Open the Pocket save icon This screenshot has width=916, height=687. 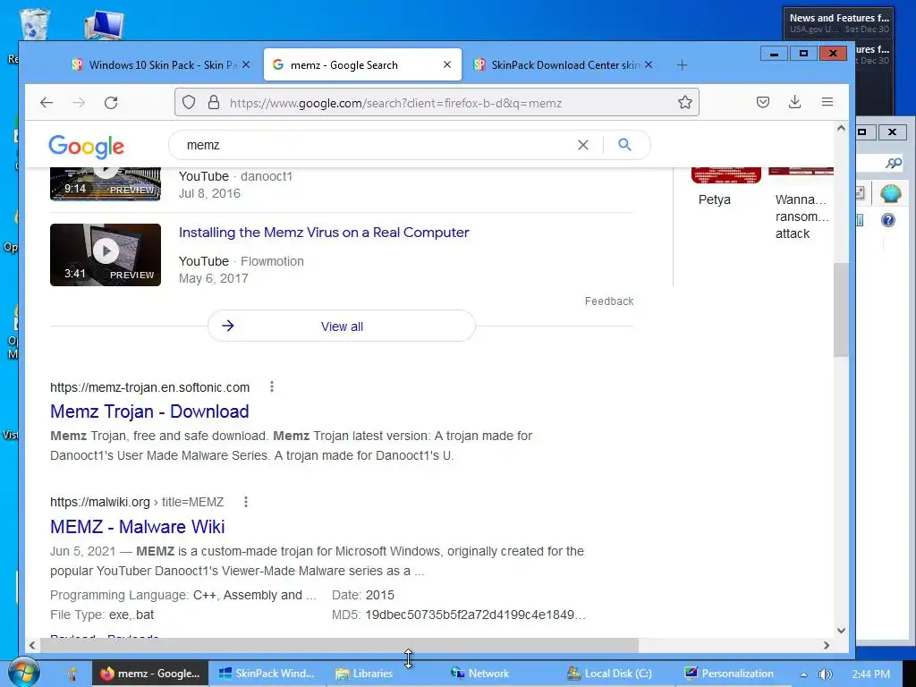(x=762, y=102)
